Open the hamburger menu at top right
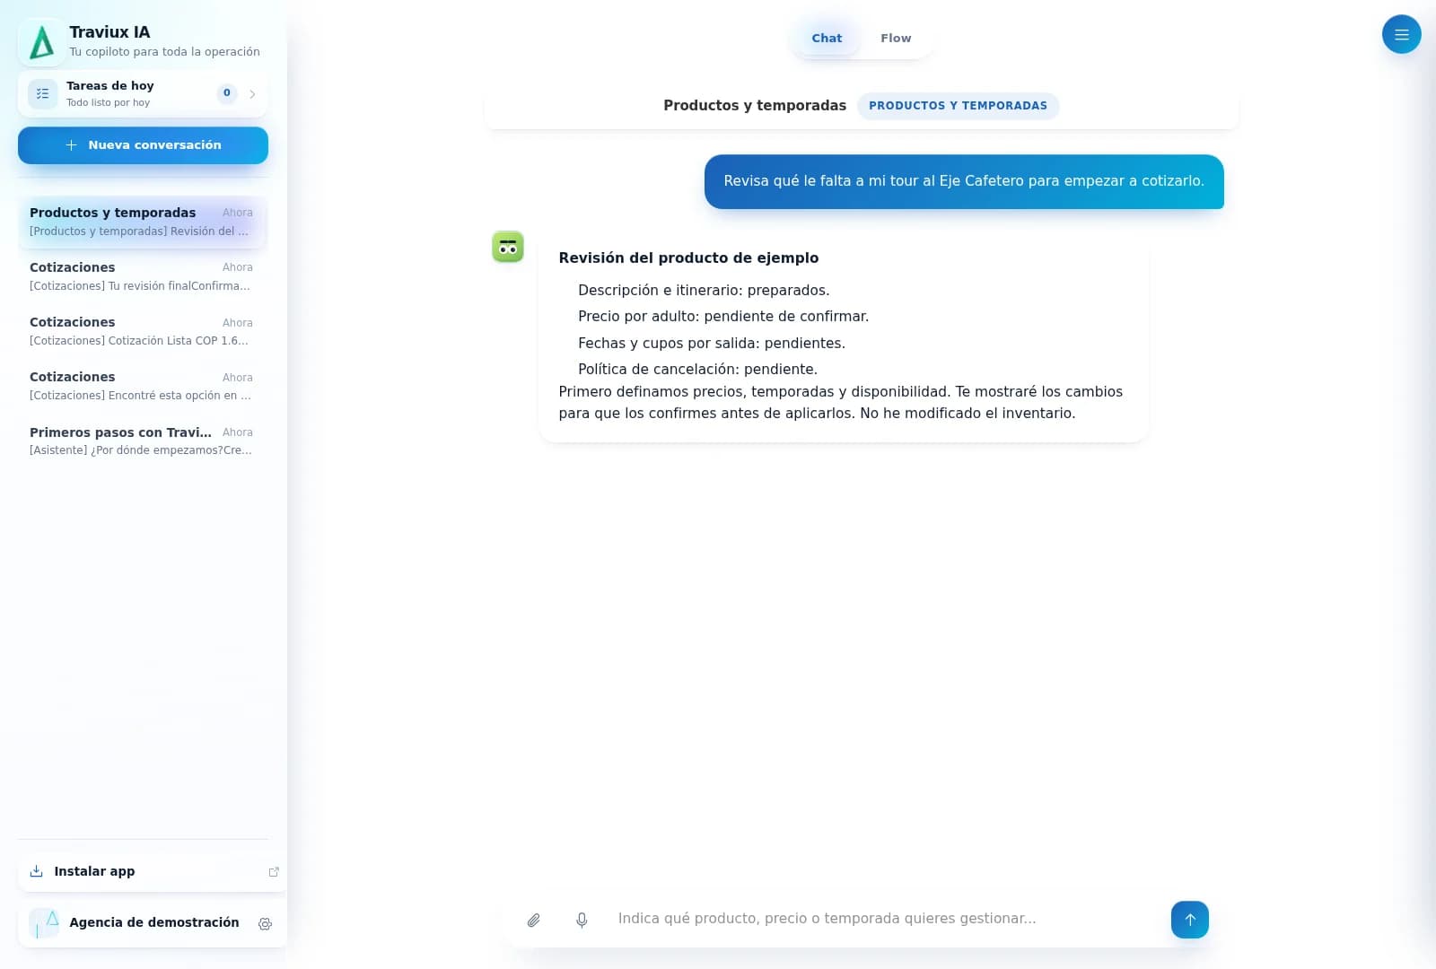This screenshot has width=1436, height=969. pos(1401,35)
